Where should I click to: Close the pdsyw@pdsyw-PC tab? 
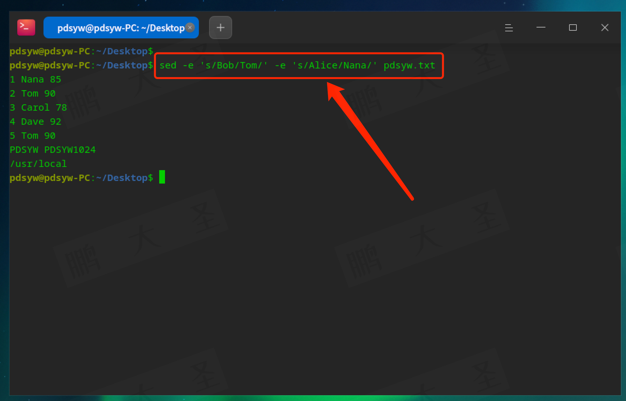(x=190, y=28)
